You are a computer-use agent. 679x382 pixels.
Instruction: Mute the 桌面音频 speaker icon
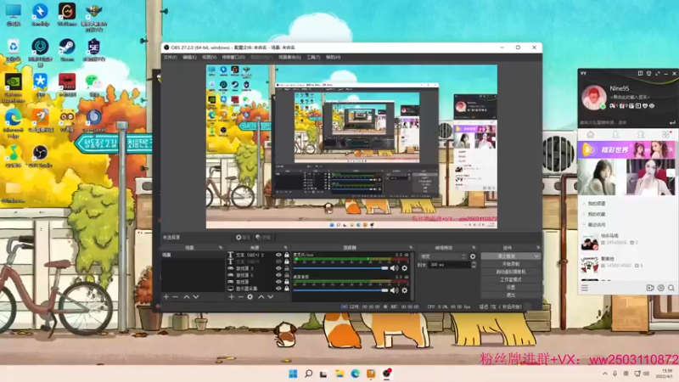tap(394, 290)
